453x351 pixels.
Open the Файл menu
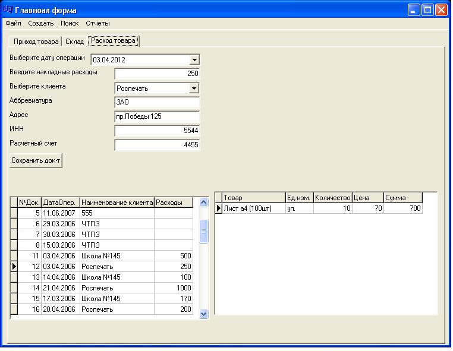pyautogui.click(x=13, y=23)
